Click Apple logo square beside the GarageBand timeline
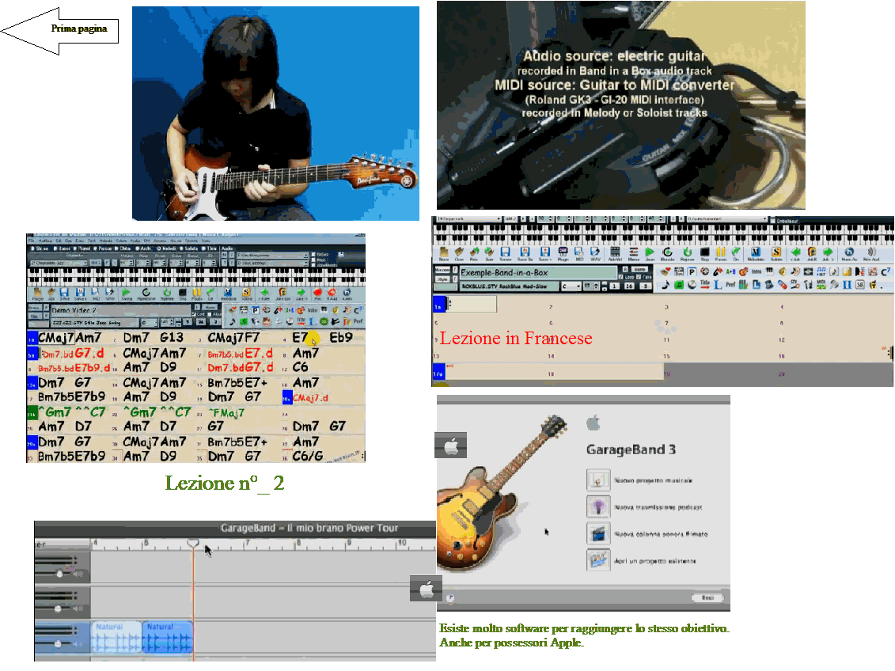 point(426,589)
